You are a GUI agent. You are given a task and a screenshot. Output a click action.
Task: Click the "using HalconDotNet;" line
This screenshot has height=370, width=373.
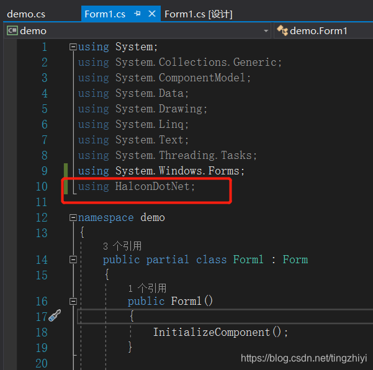pyautogui.click(x=137, y=186)
